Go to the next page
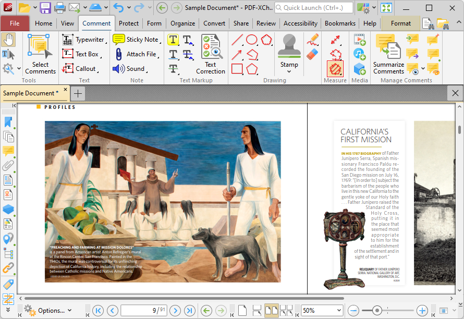 [175, 311]
